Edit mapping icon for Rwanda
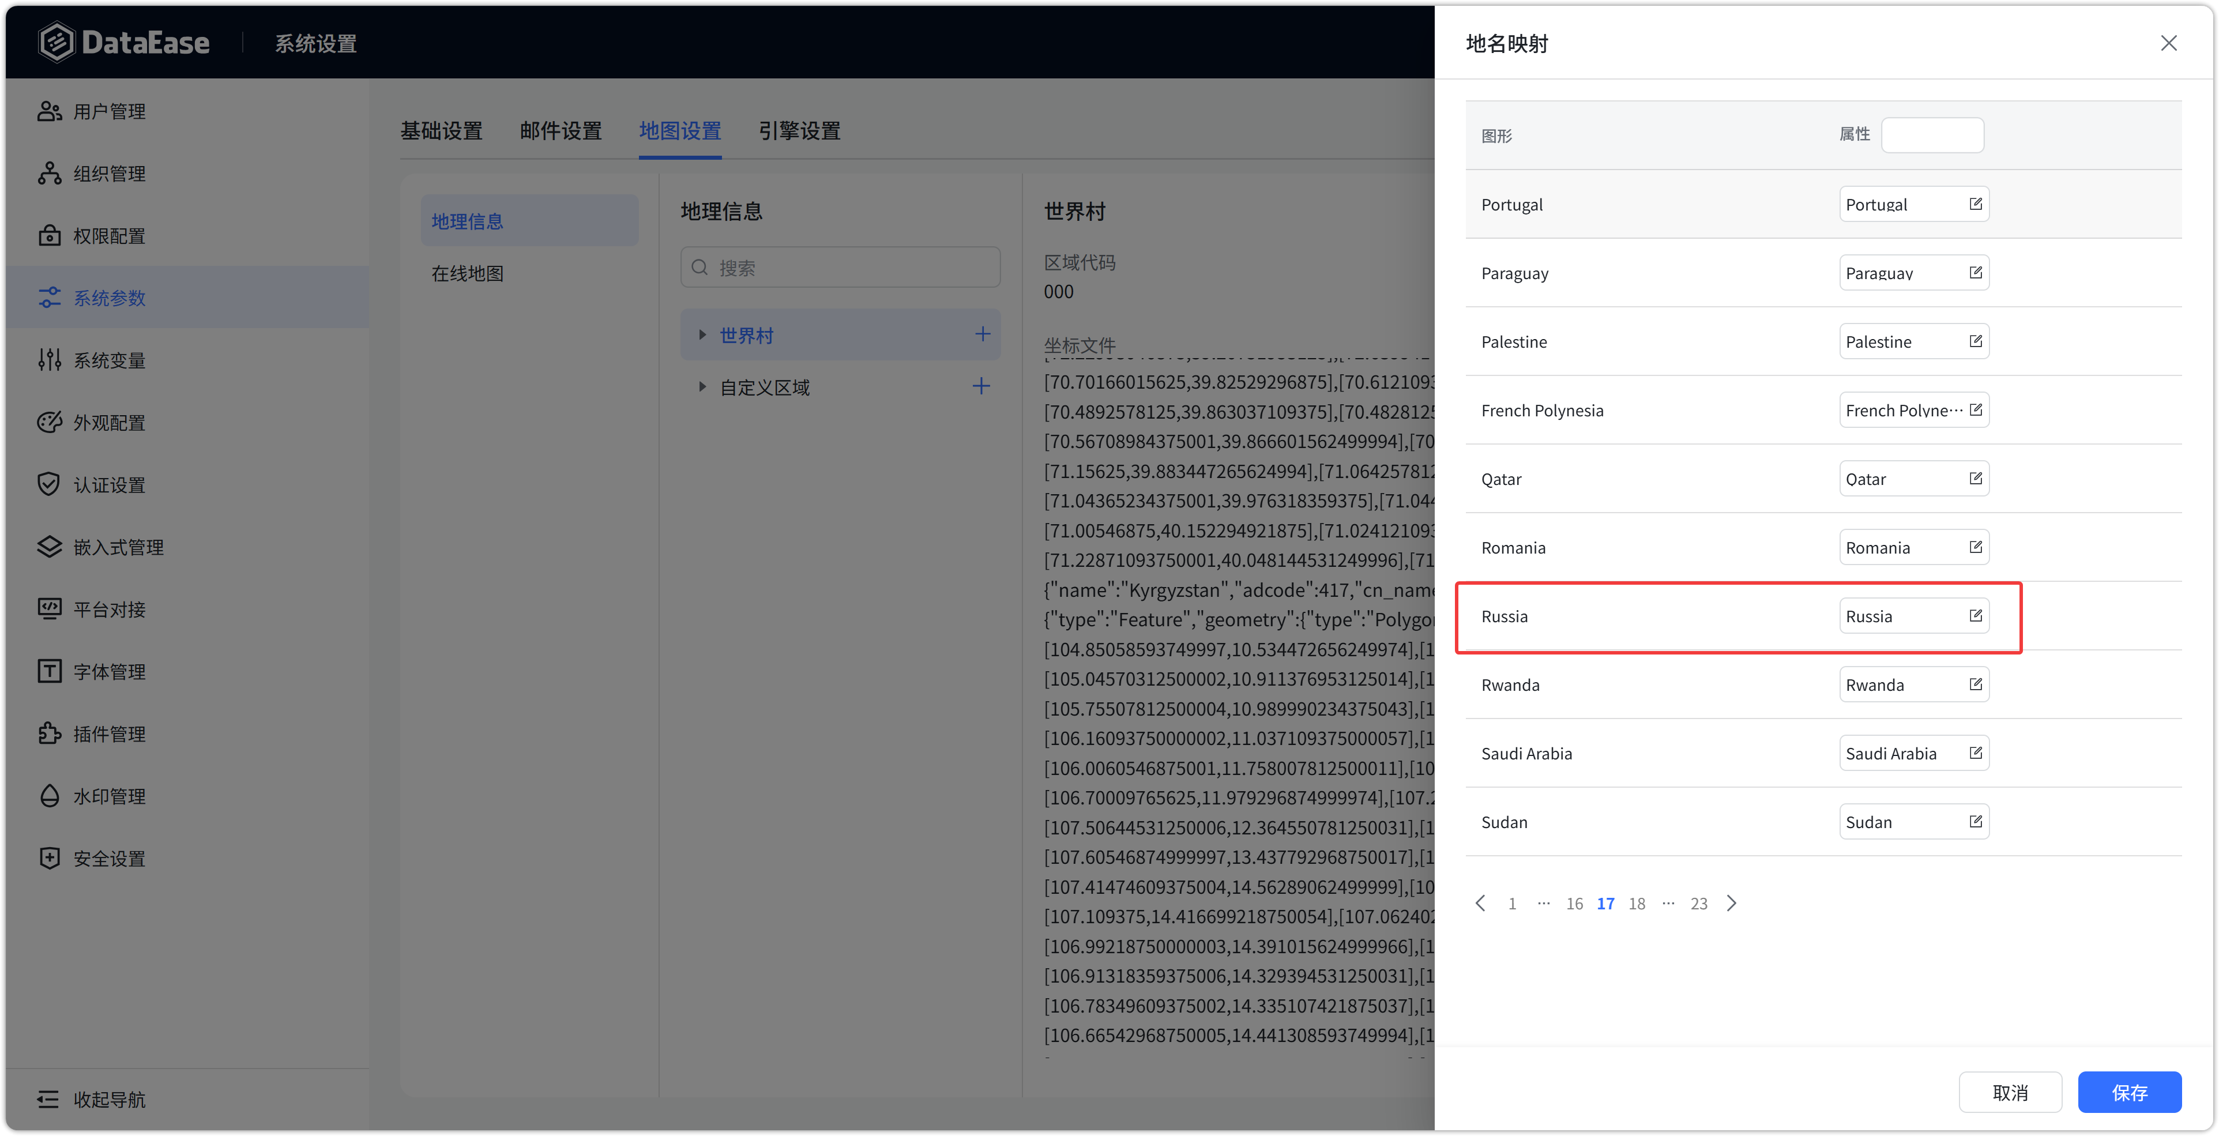The width and height of the screenshot is (2219, 1136). (1975, 684)
